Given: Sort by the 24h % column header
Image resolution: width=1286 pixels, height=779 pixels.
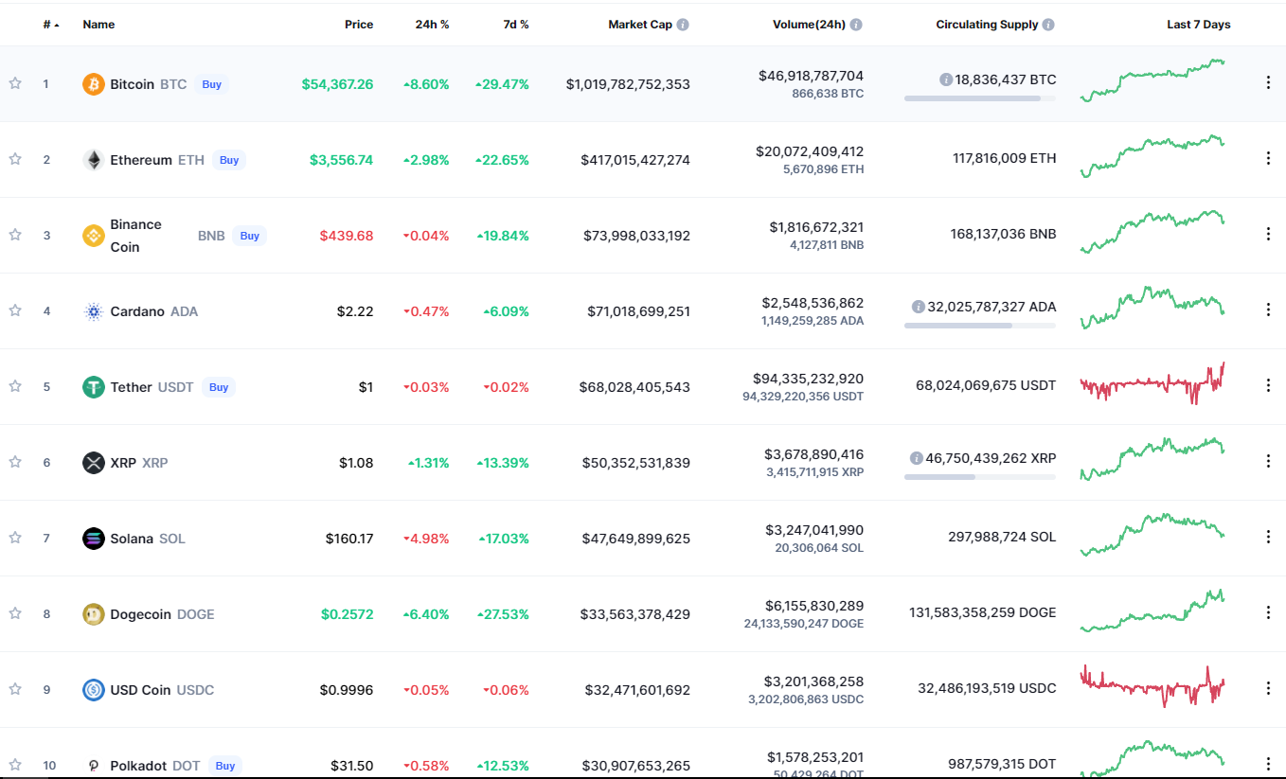Looking at the screenshot, I should click(432, 25).
